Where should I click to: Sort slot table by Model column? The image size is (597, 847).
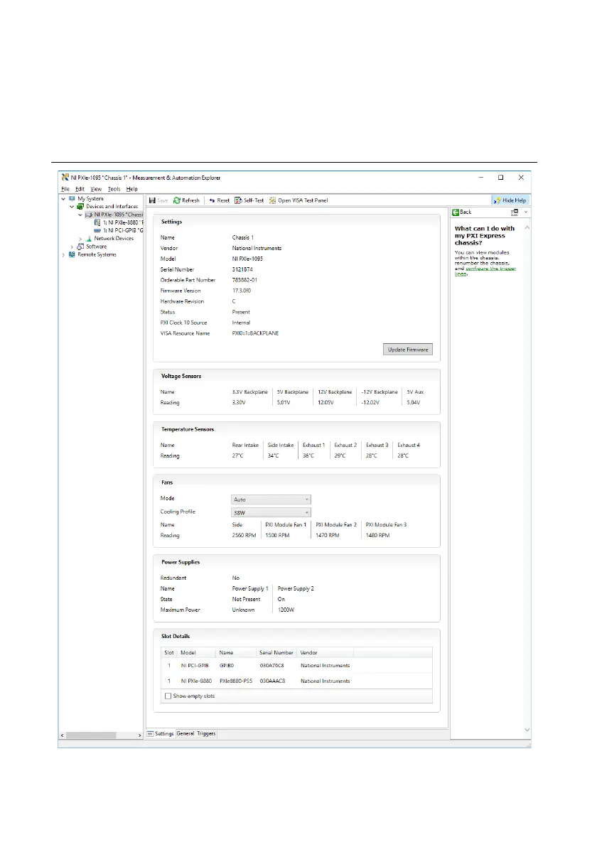(196, 652)
